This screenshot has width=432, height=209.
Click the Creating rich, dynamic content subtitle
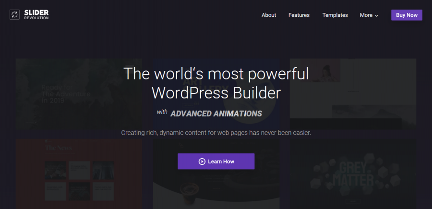point(216,133)
